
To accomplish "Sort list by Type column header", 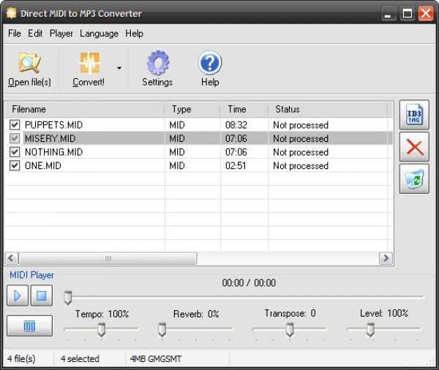I will pyautogui.click(x=192, y=110).
